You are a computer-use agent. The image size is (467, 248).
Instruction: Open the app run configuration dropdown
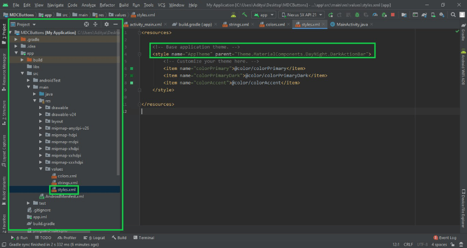[264, 15]
